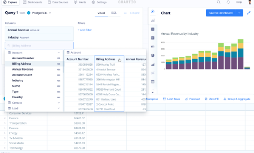Open chart formatting with the brush icon
The image size is (254, 153).
(249, 13)
